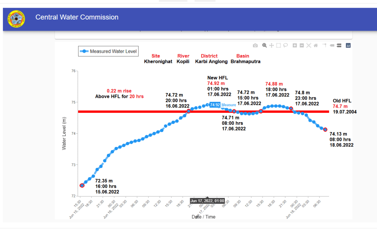This screenshot has width=377, height=231.
Task: Click data point at 74.72 m 20:00 hrs
Action: pyautogui.click(x=189, y=111)
